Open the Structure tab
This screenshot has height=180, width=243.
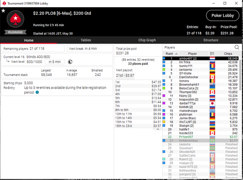[211, 40]
